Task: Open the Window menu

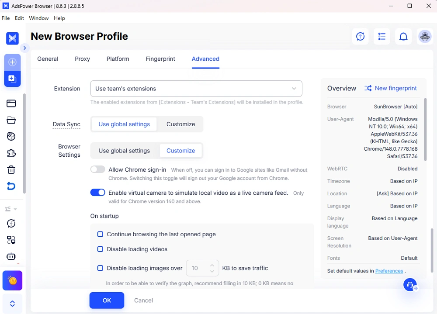Action: (x=39, y=18)
